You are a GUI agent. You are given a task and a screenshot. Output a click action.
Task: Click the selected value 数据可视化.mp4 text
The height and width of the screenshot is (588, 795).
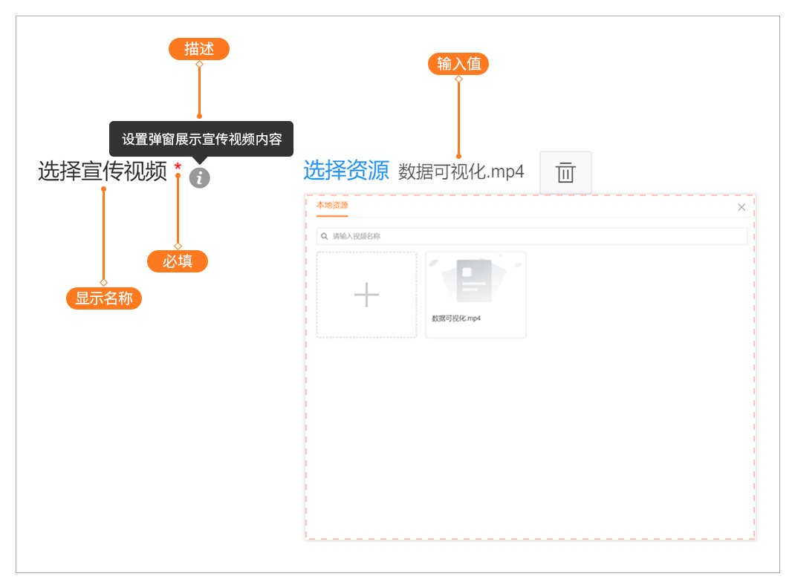click(x=461, y=172)
